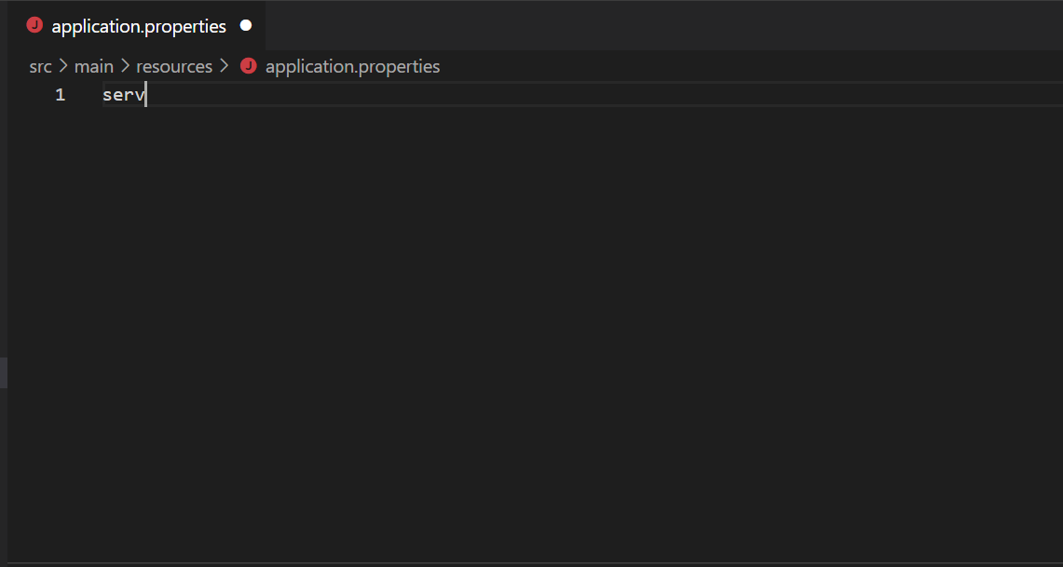Image resolution: width=1063 pixels, height=567 pixels.
Task: Place cursor after the serv text
Action: pyautogui.click(x=146, y=94)
